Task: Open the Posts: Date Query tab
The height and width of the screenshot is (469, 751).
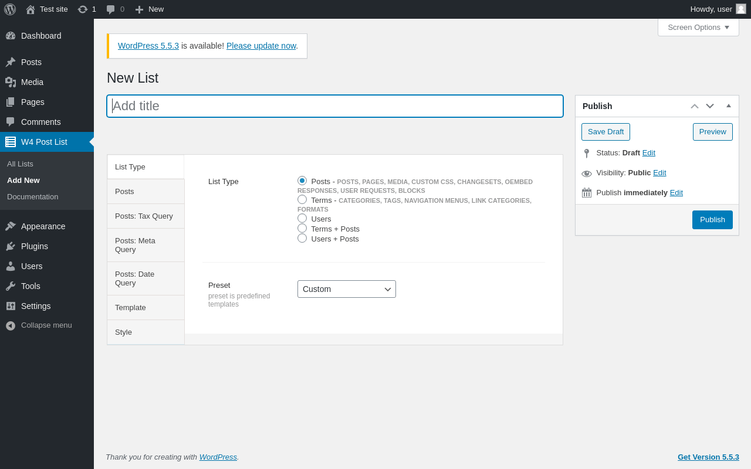Action: (x=146, y=278)
